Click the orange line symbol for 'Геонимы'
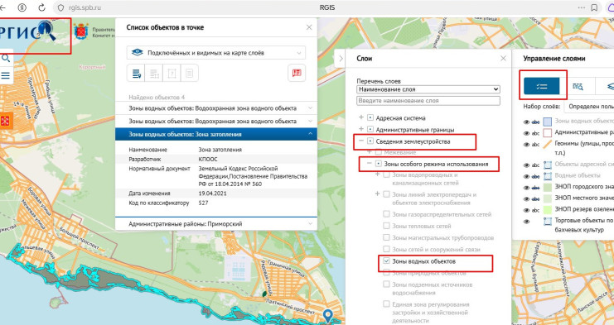The height and width of the screenshot is (325, 614). [547, 145]
